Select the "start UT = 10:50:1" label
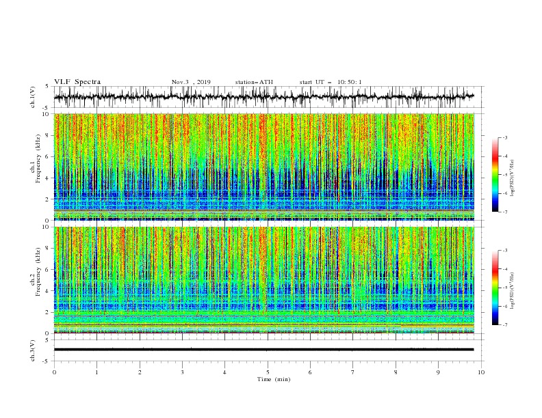 coord(331,82)
